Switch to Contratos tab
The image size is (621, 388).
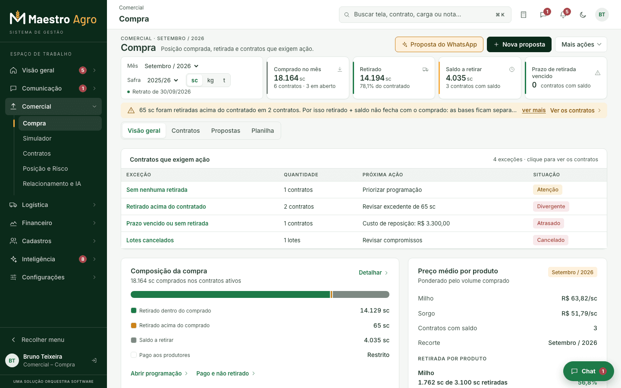click(x=185, y=131)
